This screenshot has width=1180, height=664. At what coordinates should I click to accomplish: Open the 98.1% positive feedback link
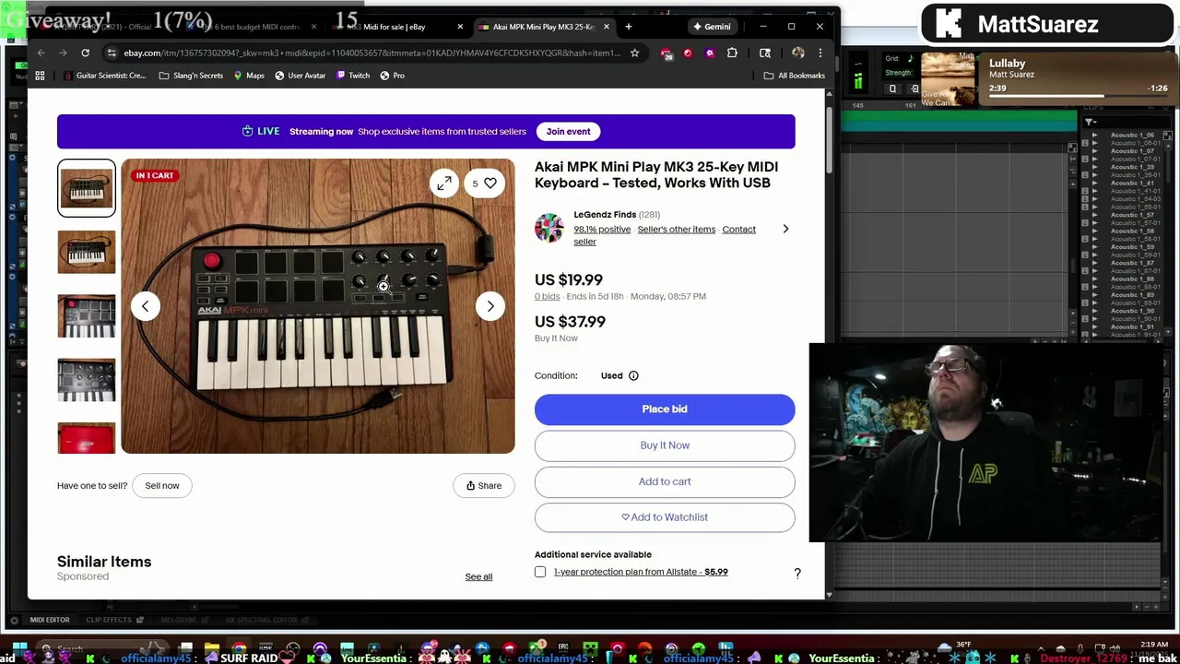pos(602,230)
